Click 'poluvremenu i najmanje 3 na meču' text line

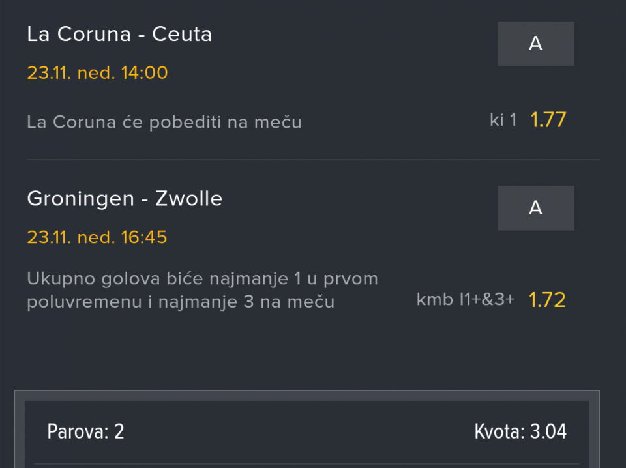(181, 302)
